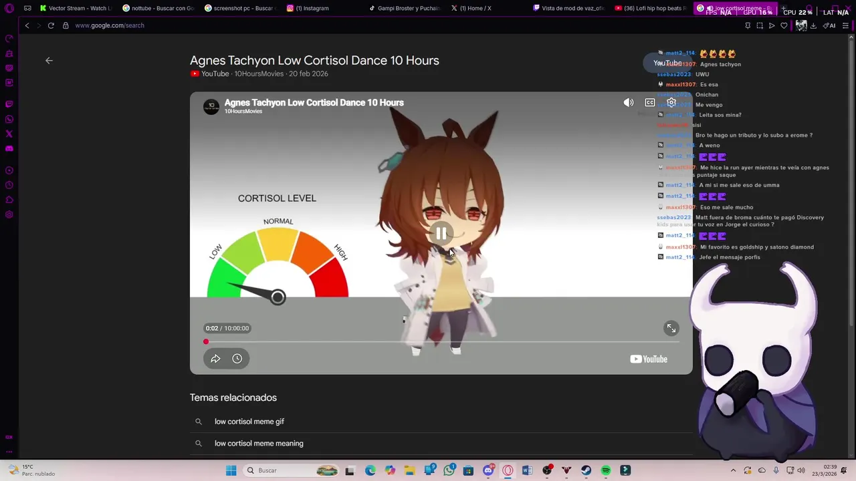Viewport: 856px width, 481px height.
Task: Show hidden system tray icons chevron
Action: (733, 470)
